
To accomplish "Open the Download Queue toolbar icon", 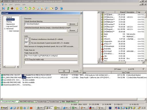I will point(26,9).
